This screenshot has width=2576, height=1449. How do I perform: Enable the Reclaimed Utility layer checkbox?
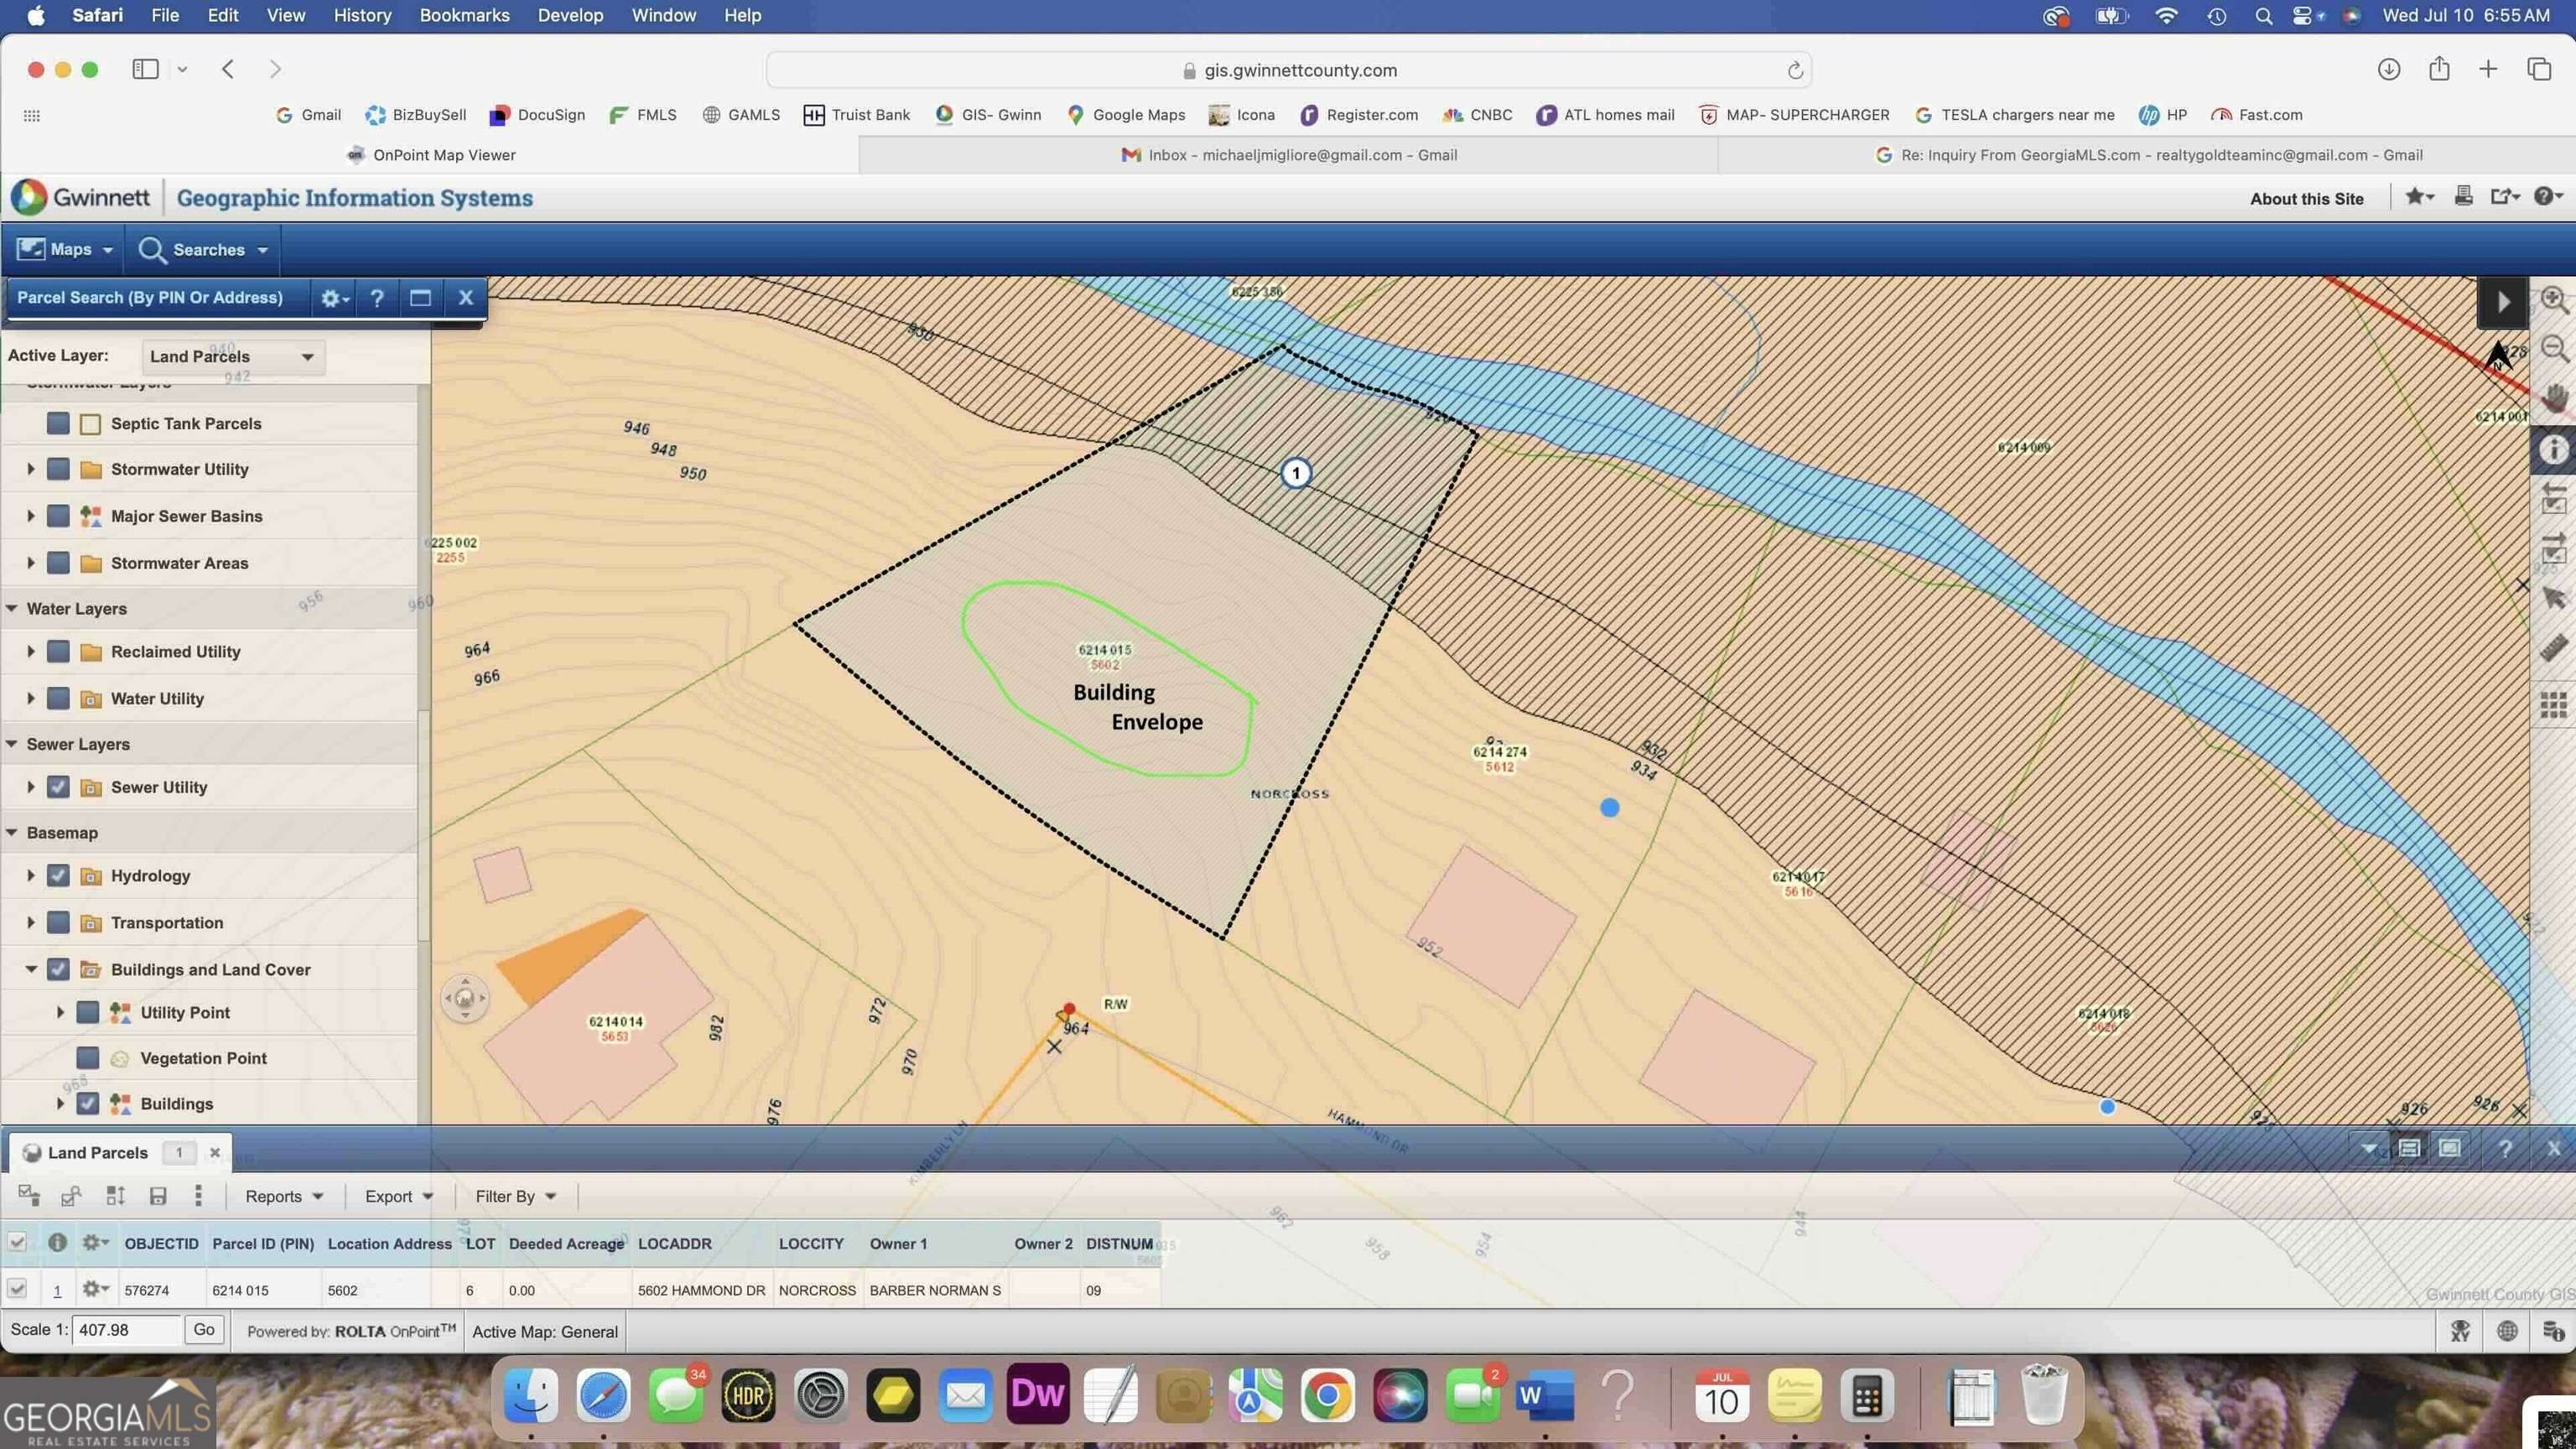pyautogui.click(x=58, y=652)
